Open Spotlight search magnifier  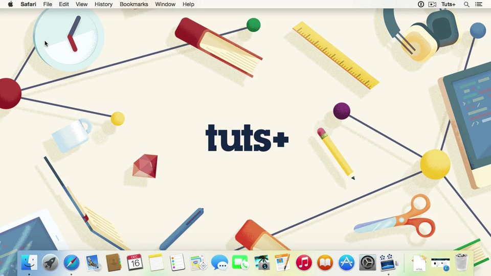pos(466,4)
